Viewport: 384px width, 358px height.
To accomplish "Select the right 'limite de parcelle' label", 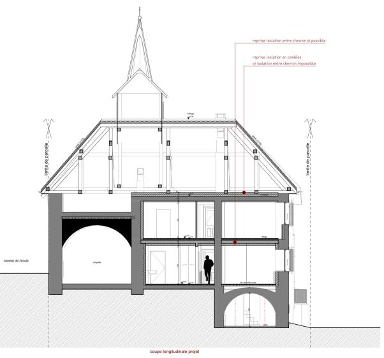I will [308, 159].
